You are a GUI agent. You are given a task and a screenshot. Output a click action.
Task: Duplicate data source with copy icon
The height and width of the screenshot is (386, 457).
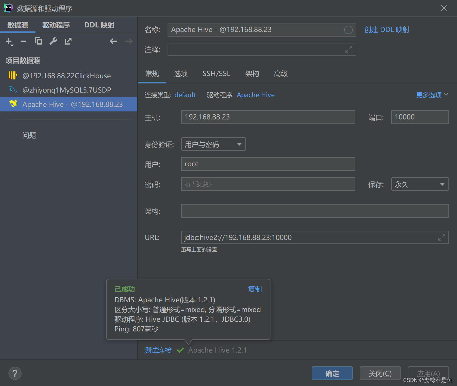point(38,41)
